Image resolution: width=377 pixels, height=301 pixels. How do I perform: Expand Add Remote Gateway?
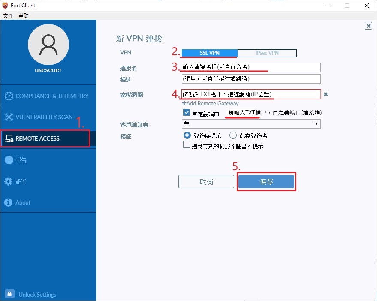pos(210,103)
